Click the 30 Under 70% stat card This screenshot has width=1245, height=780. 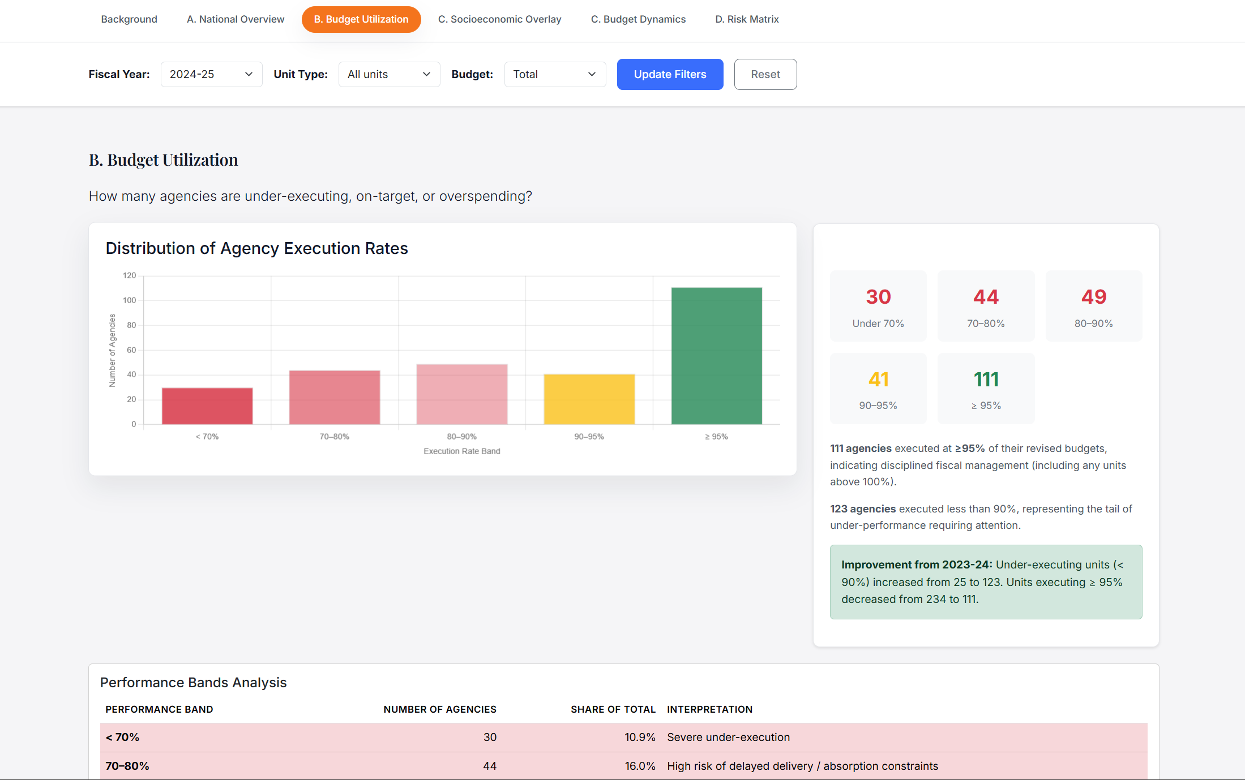pyautogui.click(x=878, y=306)
